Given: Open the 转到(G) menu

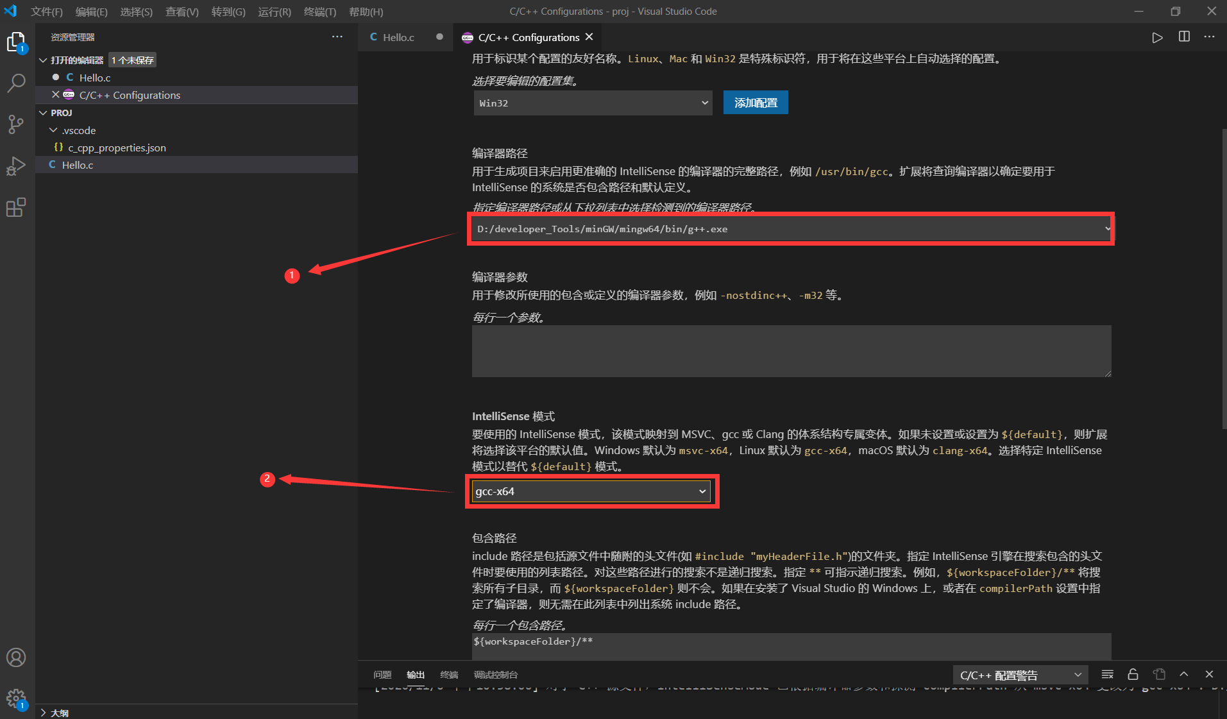Looking at the screenshot, I should (x=229, y=12).
